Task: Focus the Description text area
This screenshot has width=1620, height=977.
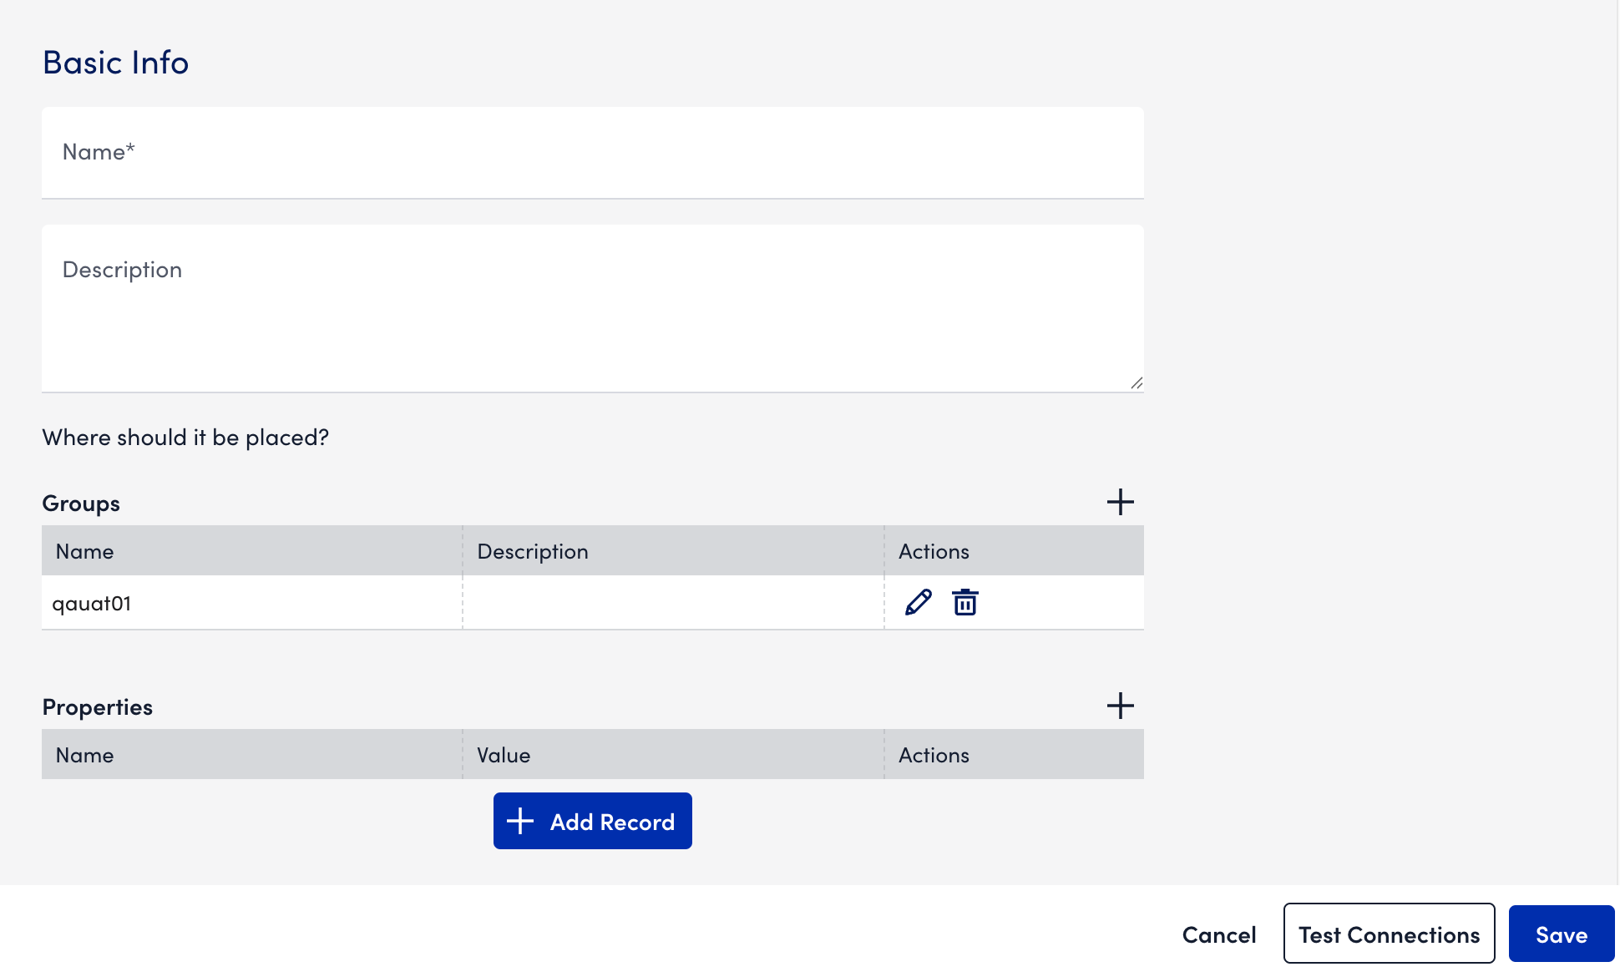Action: click(593, 308)
